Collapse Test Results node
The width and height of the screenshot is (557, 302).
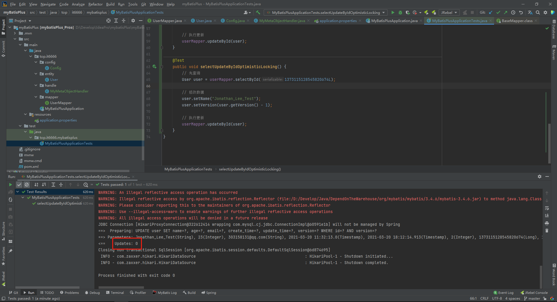pos(18,192)
